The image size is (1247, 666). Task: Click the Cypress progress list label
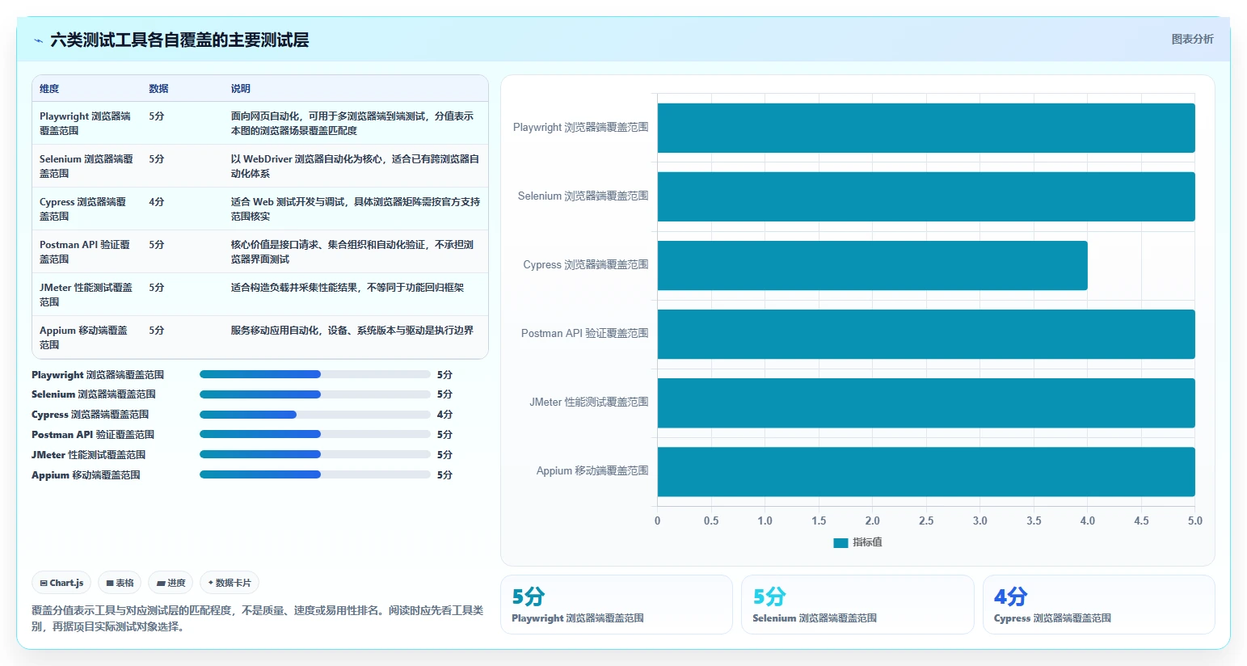coord(90,415)
